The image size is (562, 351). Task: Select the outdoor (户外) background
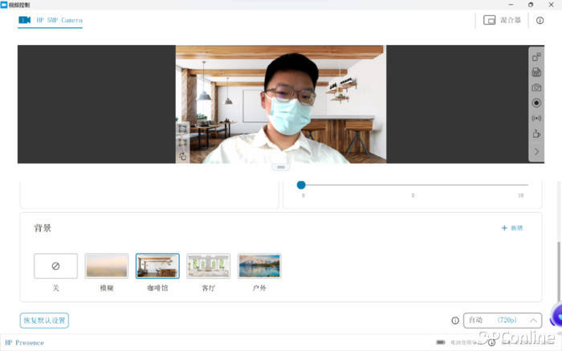click(x=259, y=266)
